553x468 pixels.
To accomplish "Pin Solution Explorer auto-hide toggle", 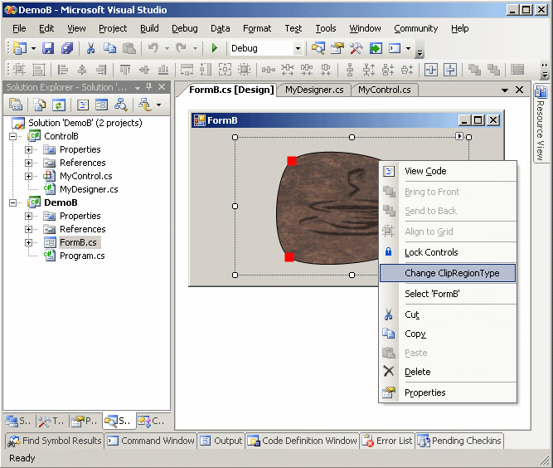I will [x=149, y=87].
